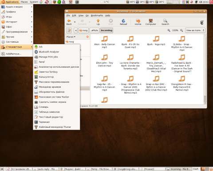Launch Заметки Tomboy notes
This screenshot has height=171, width=213.
pos(56,72)
